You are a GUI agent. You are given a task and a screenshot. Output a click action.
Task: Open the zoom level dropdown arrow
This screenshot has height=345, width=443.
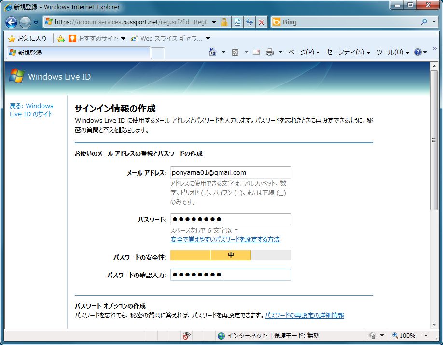pos(426,336)
